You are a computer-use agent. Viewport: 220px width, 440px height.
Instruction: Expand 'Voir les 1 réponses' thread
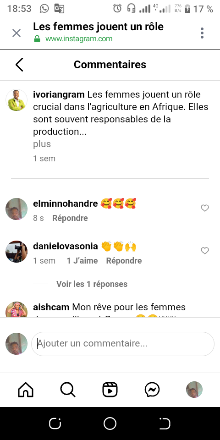point(92,284)
